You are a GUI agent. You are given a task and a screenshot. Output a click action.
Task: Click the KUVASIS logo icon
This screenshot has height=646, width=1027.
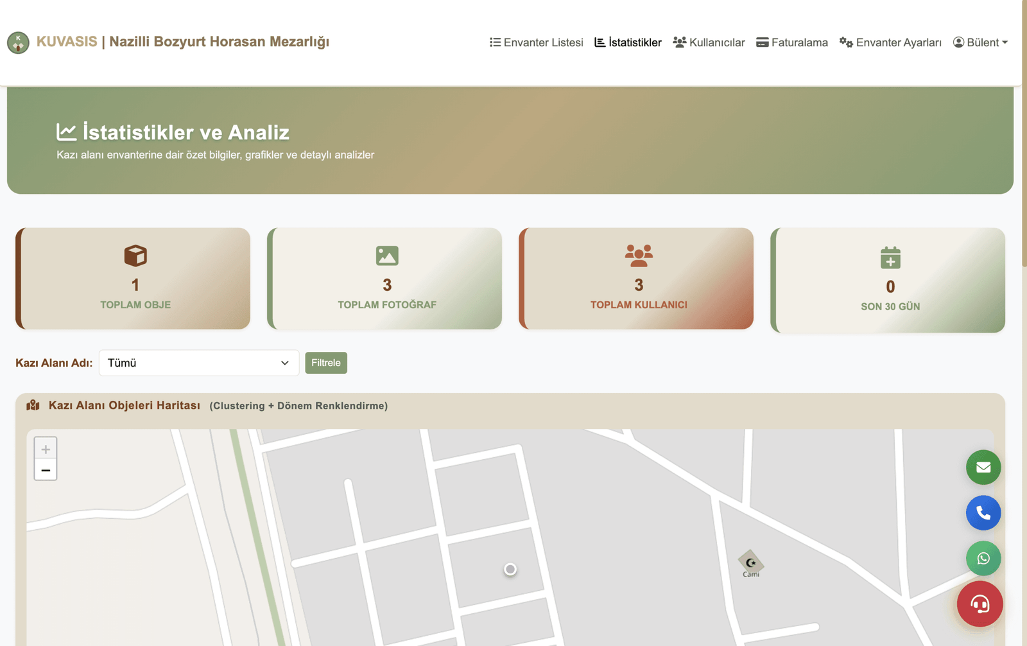[x=18, y=42]
